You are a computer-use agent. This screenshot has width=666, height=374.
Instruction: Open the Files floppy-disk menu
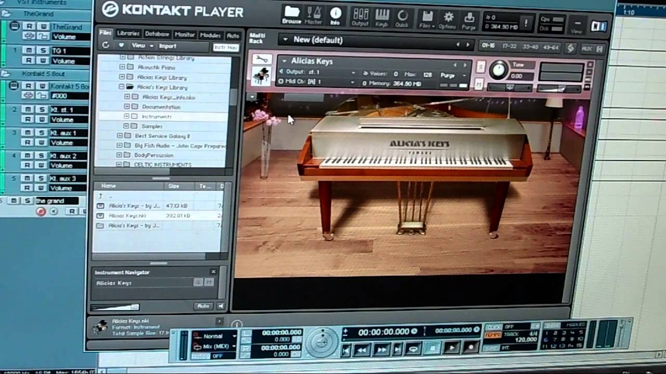click(x=427, y=19)
